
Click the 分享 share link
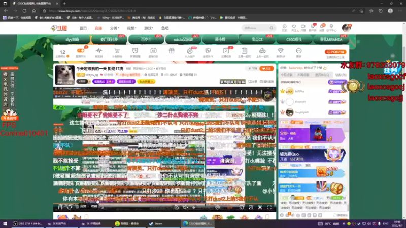click(253, 82)
